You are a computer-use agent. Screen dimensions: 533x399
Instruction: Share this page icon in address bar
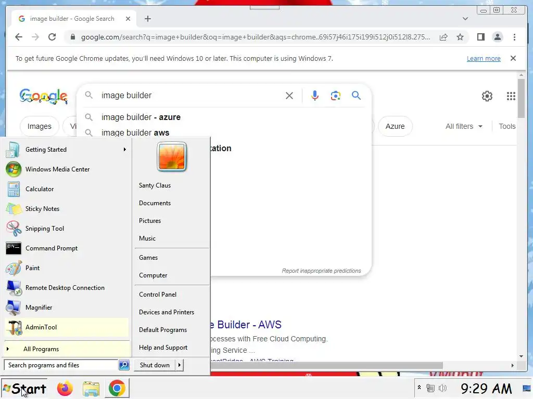pyautogui.click(x=443, y=37)
